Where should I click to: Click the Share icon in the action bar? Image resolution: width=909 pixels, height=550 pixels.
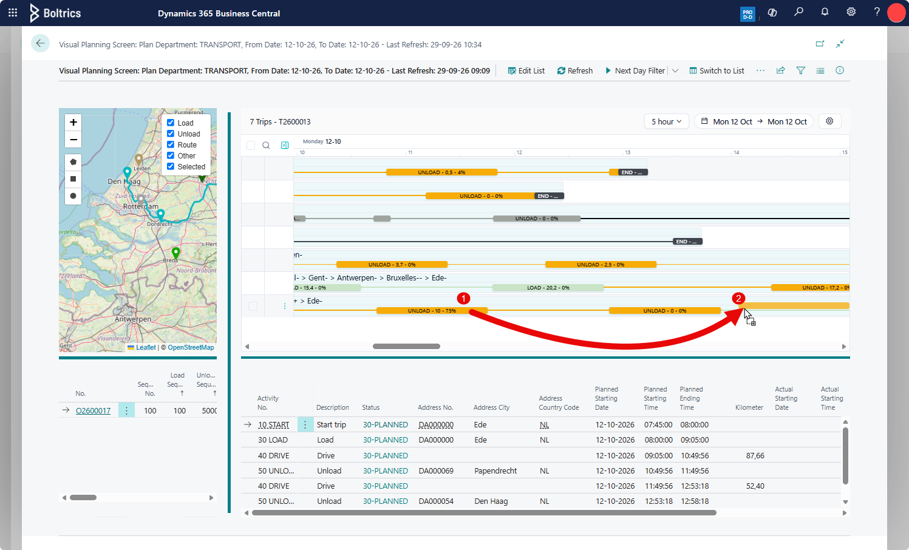pyautogui.click(x=781, y=70)
